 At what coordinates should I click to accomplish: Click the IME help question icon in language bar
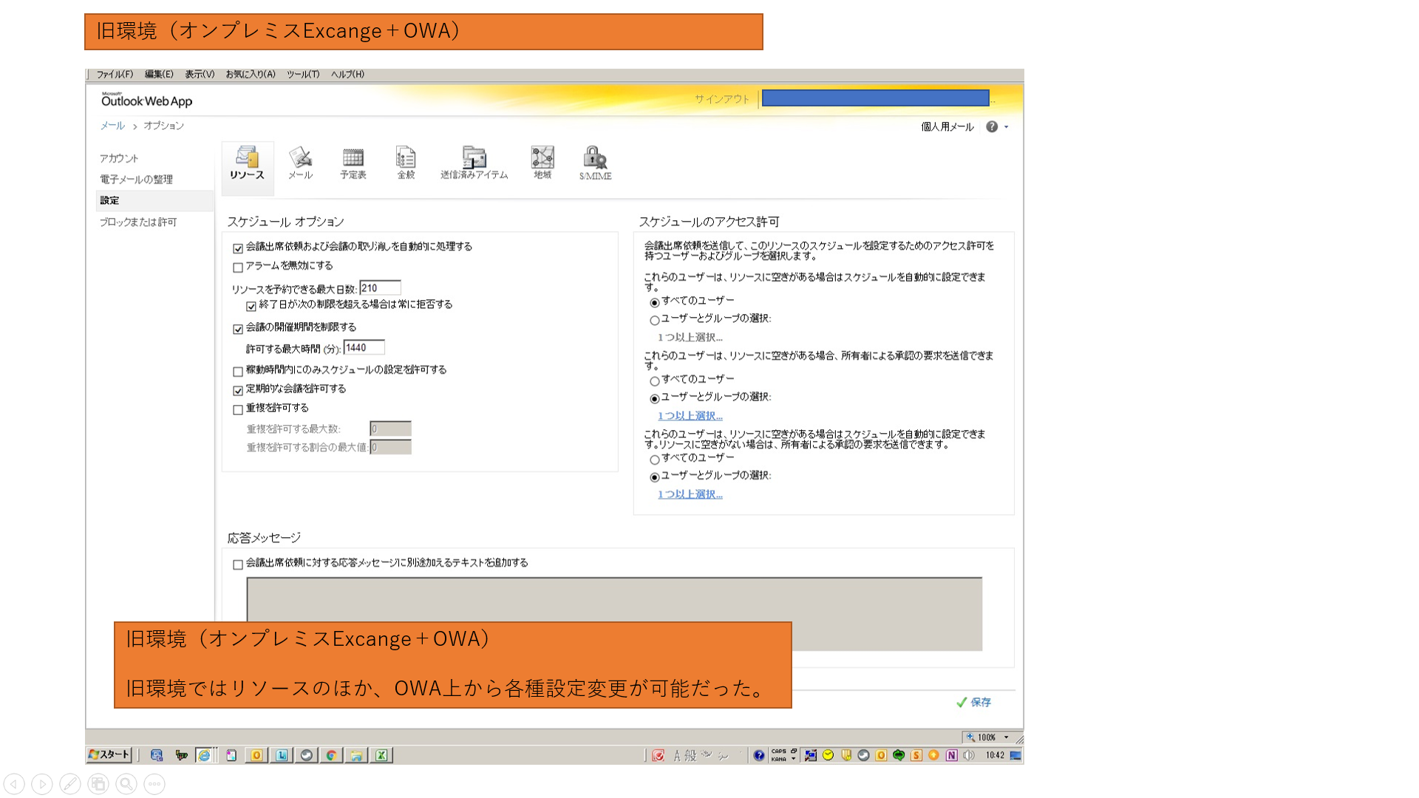pos(759,755)
